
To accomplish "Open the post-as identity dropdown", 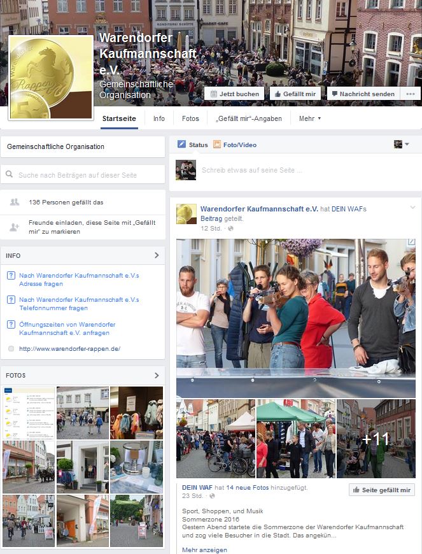I will point(402,144).
